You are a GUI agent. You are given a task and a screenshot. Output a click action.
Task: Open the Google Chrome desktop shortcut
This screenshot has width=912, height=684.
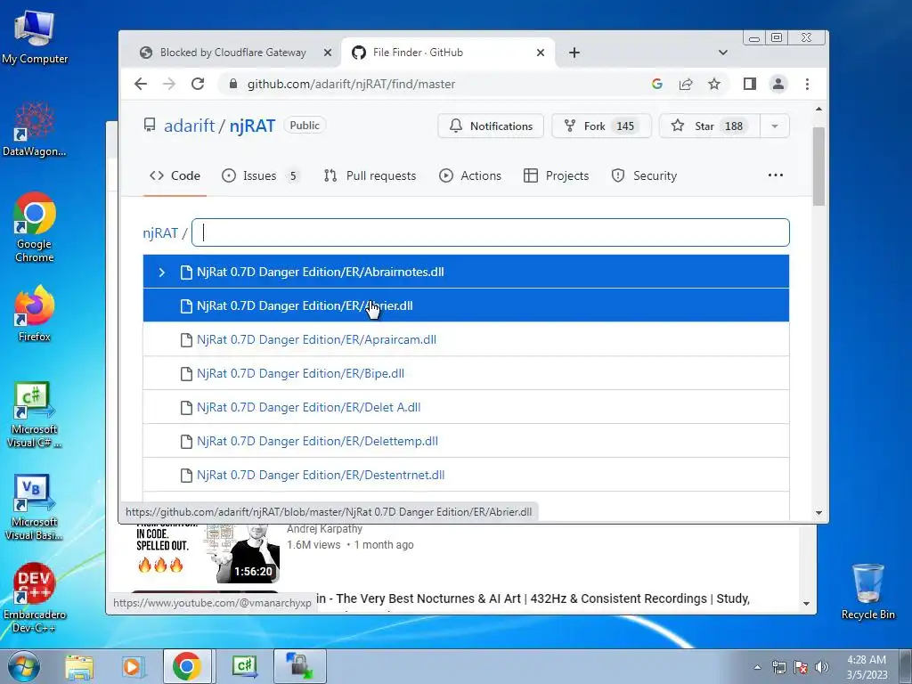[35, 227]
